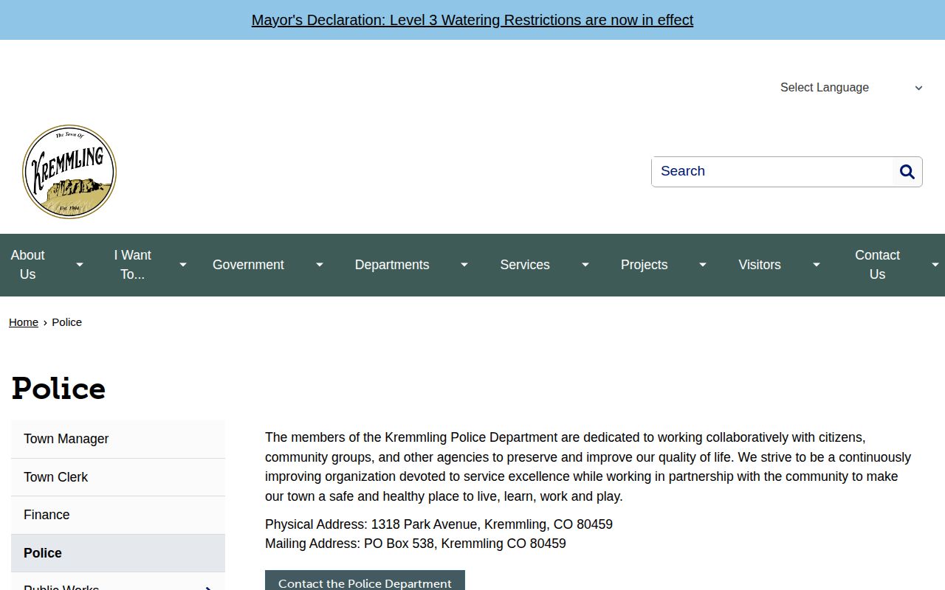Open the Town of Kremmling logo
The height and width of the screenshot is (590, 945).
(69, 172)
